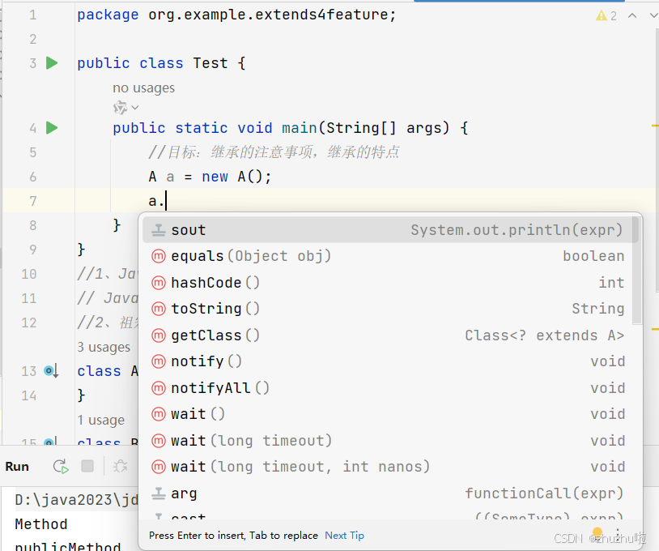Click the 3 usages inlay hint
This screenshot has width=659, height=551.
pos(104,347)
